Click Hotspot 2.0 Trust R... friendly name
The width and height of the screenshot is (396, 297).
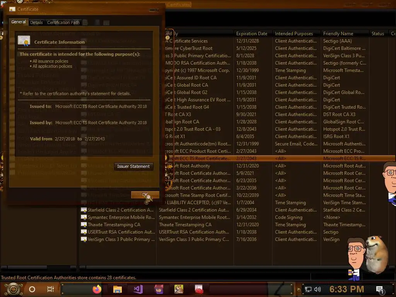344,129
